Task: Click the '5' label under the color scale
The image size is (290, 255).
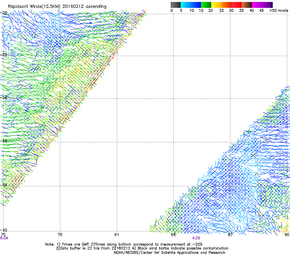Action: click(x=181, y=11)
